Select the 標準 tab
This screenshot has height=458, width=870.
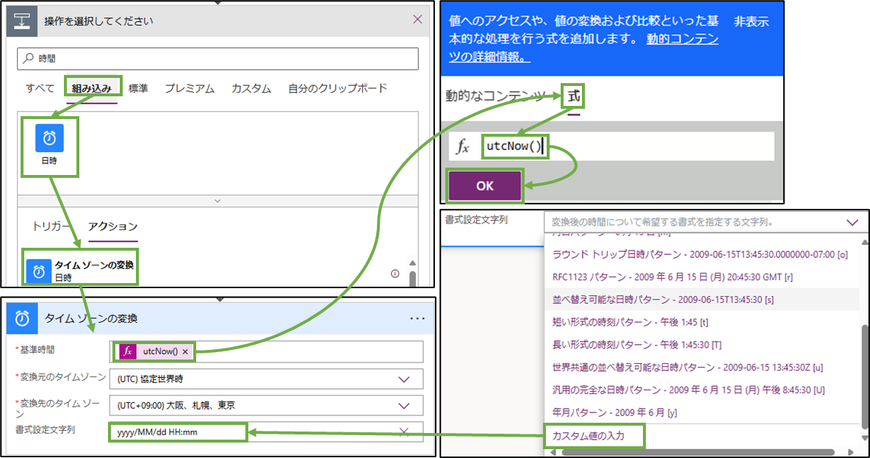point(138,88)
